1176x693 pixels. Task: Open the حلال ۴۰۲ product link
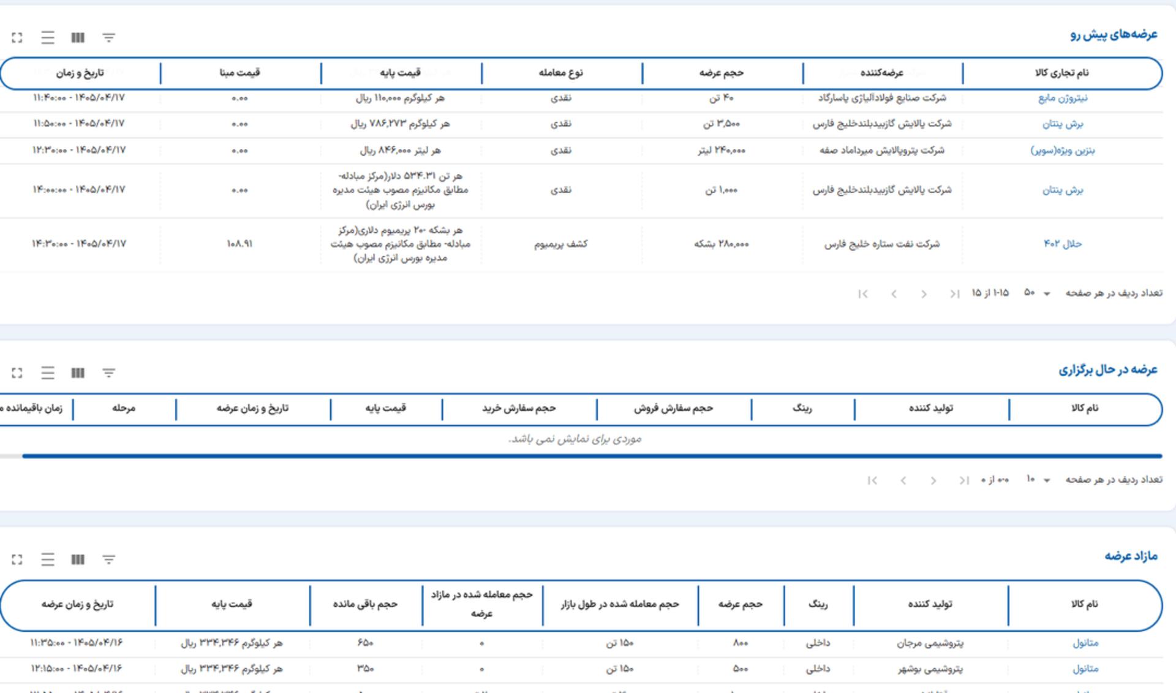click(1063, 244)
